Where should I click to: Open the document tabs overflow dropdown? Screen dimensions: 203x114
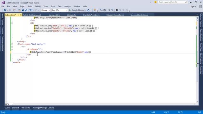(x=197, y=15)
